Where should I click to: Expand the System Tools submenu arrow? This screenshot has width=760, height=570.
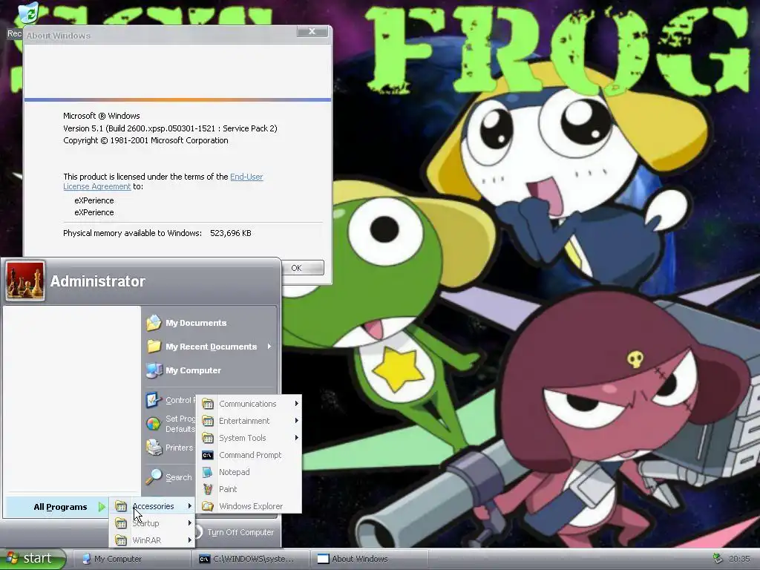(x=296, y=437)
